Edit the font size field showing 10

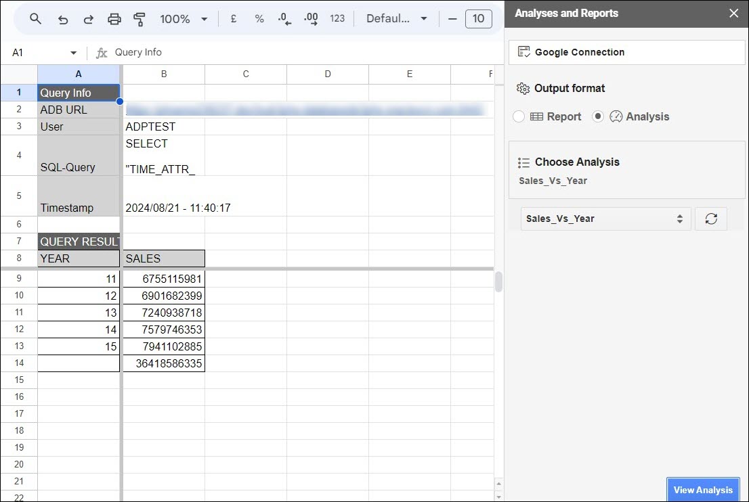[478, 19]
